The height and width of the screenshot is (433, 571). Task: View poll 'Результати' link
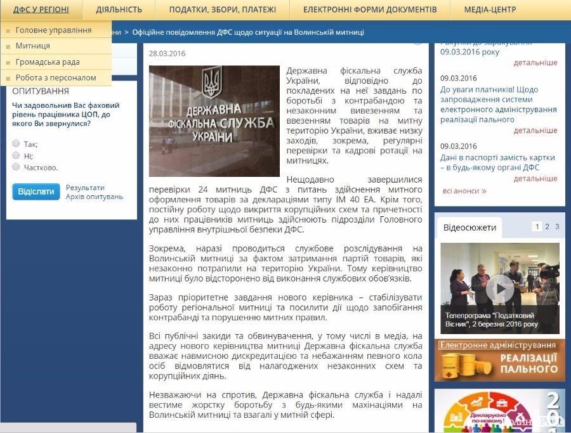pos(85,188)
